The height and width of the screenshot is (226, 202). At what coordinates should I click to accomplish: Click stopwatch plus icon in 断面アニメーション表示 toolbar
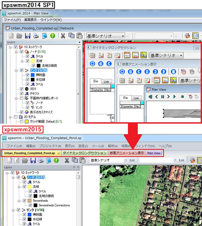click(x=183, y=72)
